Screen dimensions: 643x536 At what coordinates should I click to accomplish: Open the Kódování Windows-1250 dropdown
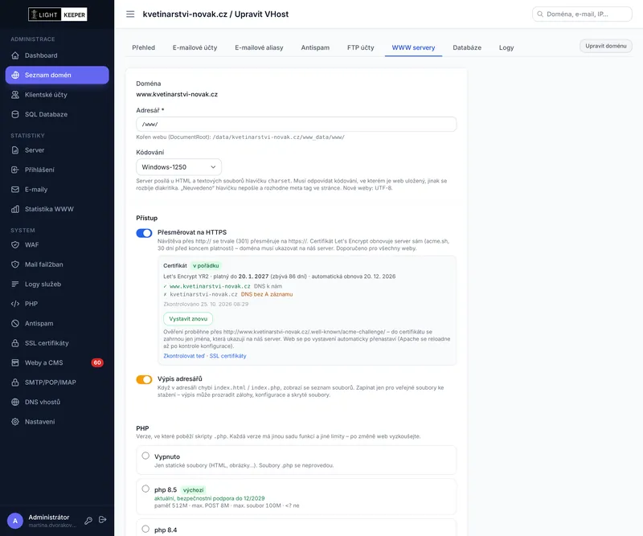click(178, 167)
